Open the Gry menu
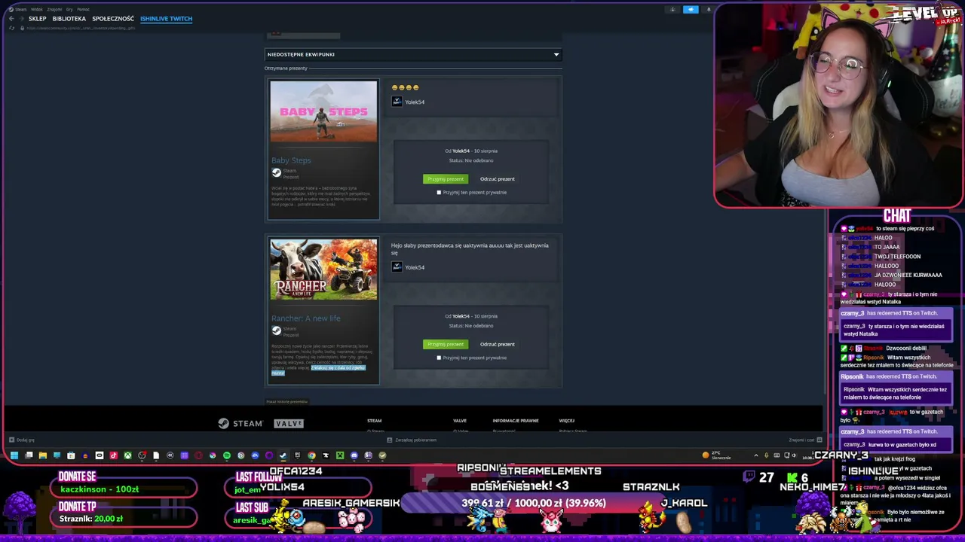 click(x=69, y=10)
